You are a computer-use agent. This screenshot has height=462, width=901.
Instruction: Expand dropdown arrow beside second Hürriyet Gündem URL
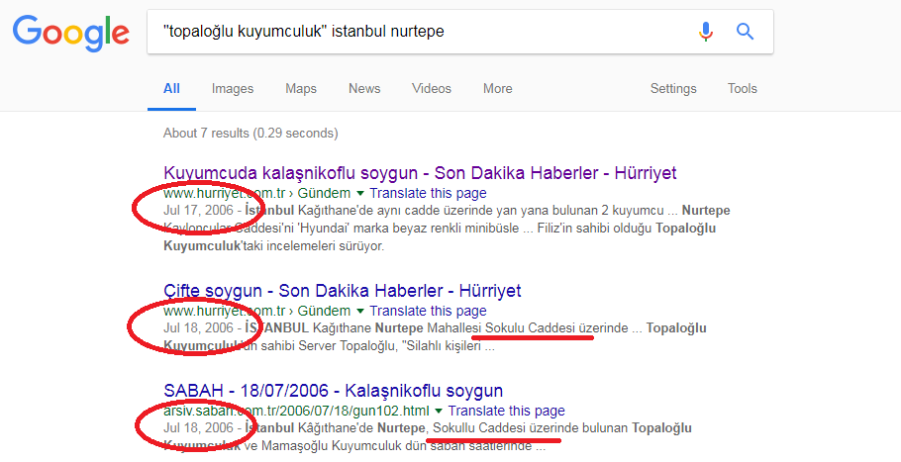[360, 311]
